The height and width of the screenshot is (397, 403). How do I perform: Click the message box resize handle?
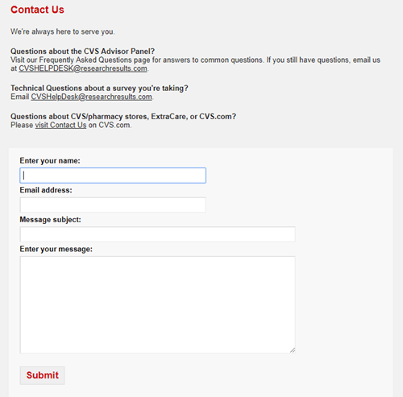293,350
